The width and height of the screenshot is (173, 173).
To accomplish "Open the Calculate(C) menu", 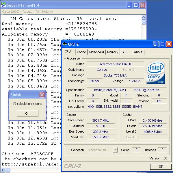I will click(11, 12).
